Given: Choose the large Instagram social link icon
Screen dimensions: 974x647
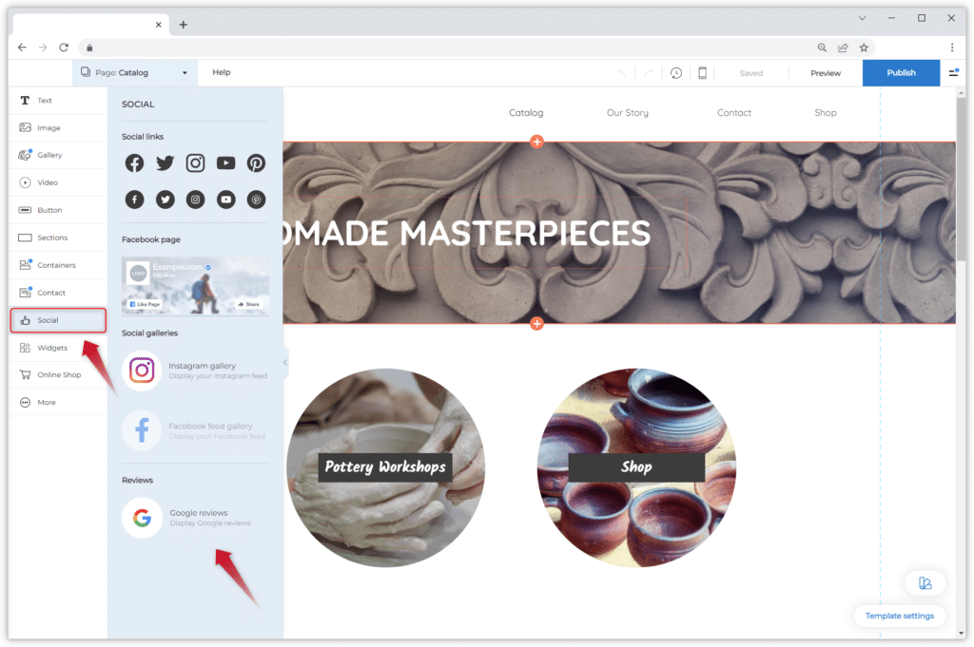Looking at the screenshot, I should click(195, 163).
